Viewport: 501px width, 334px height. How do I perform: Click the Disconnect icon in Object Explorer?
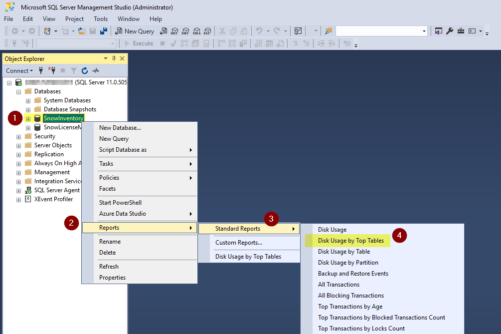[x=52, y=70]
